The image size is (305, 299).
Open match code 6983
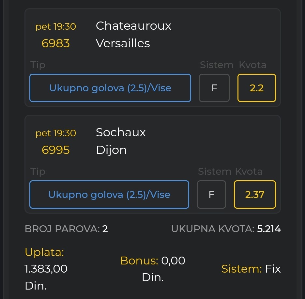[x=56, y=43]
